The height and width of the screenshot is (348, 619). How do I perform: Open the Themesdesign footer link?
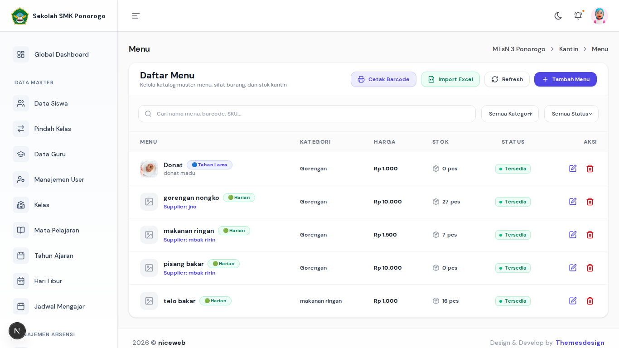click(x=580, y=343)
